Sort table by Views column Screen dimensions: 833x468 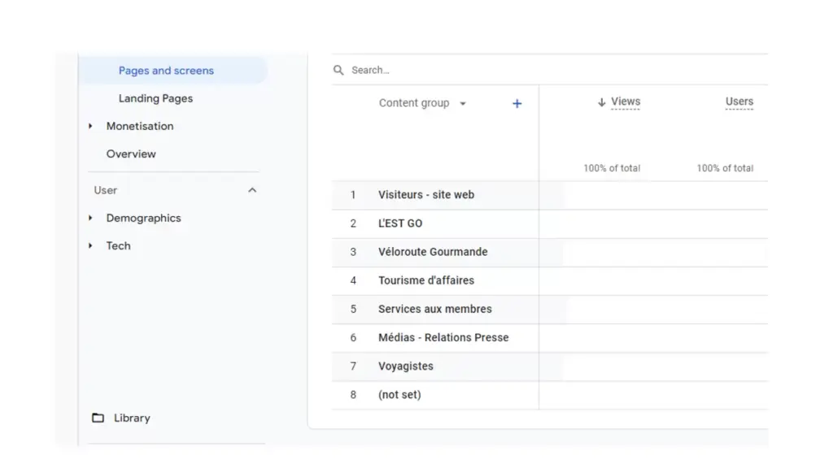click(626, 102)
